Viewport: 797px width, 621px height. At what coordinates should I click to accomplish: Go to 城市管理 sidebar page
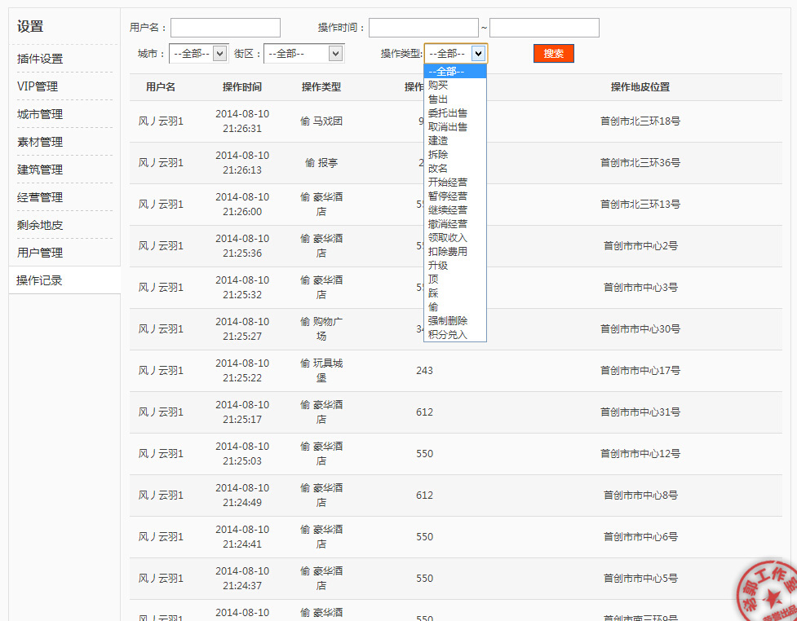point(40,114)
